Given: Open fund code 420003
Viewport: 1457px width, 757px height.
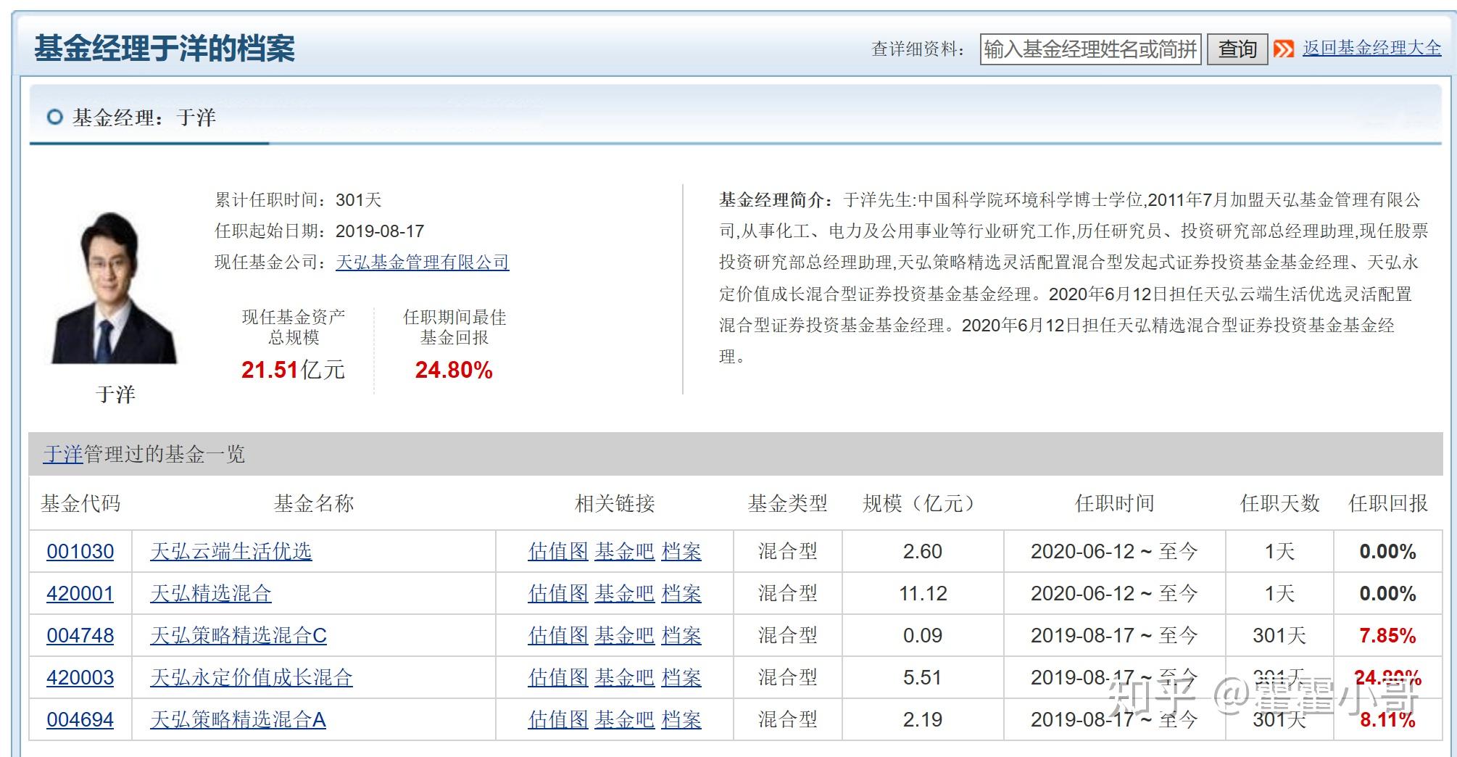Looking at the screenshot, I should pyautogui.click(x=80, y=678).
